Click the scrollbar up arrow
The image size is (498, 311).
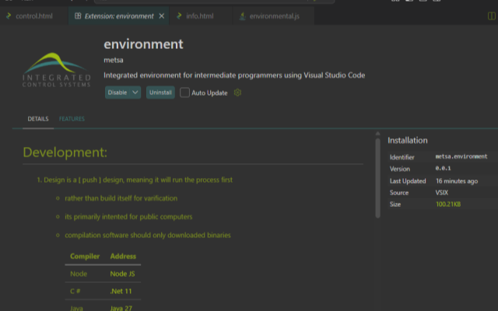(x=377, y=134)
